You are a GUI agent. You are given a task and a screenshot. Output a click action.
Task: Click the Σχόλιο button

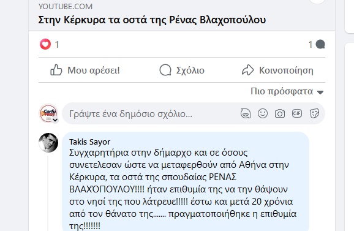click(182, 70)
